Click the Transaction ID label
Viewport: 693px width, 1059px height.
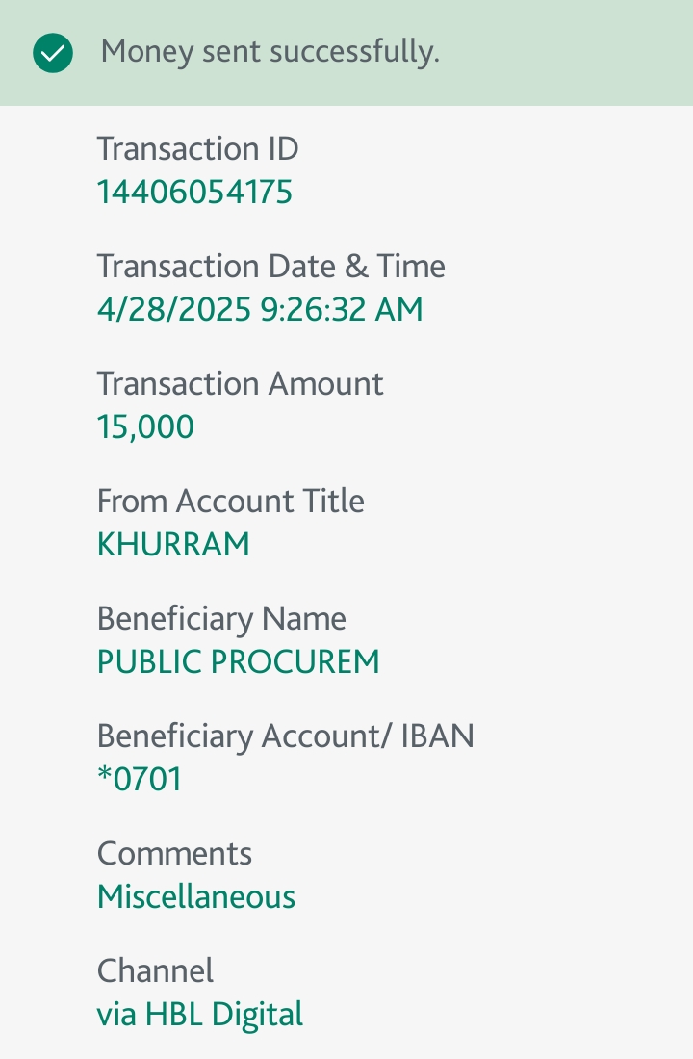coord(198,148)
